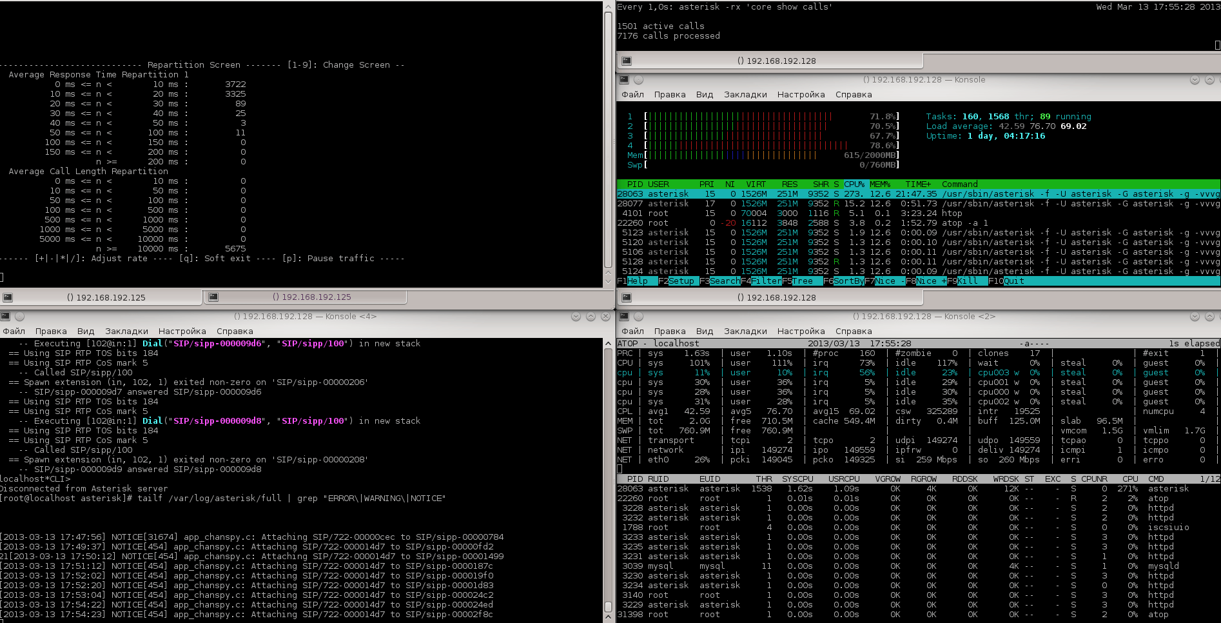Sort htop by clicking CPU% column header

click(x=854, y=184)
